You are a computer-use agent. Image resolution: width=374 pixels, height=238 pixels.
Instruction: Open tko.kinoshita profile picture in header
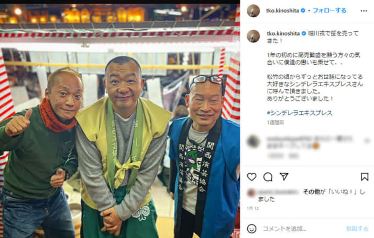(253, 10)
